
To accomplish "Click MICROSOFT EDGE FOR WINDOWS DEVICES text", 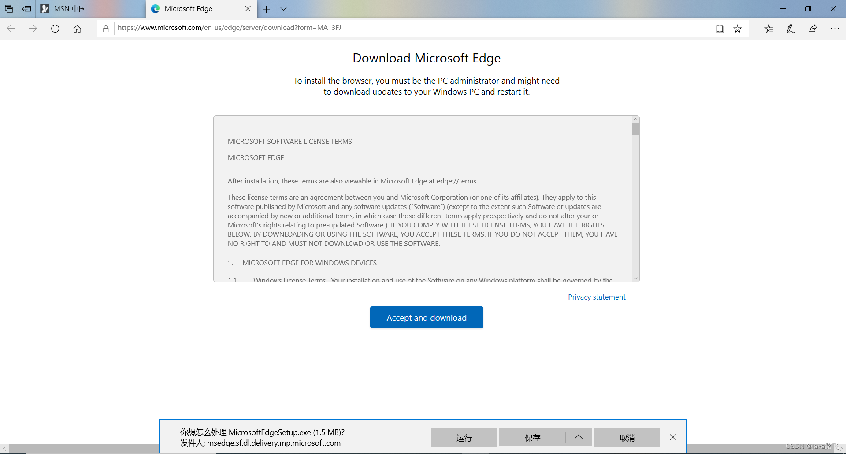I will pos(310,263).
